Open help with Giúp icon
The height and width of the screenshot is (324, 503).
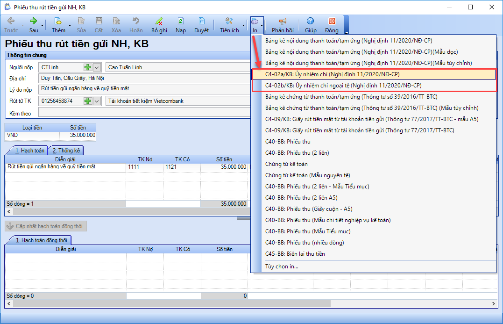[310, 21]
